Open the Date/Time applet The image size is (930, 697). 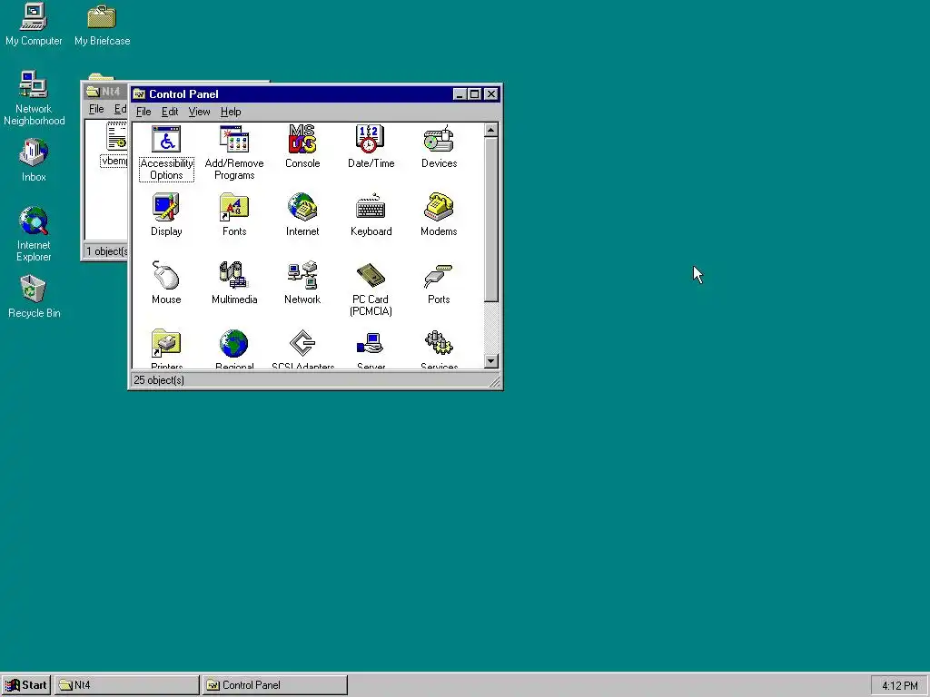pos(371,147)
